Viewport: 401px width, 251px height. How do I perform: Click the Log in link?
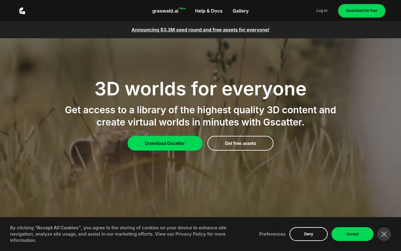322,11
